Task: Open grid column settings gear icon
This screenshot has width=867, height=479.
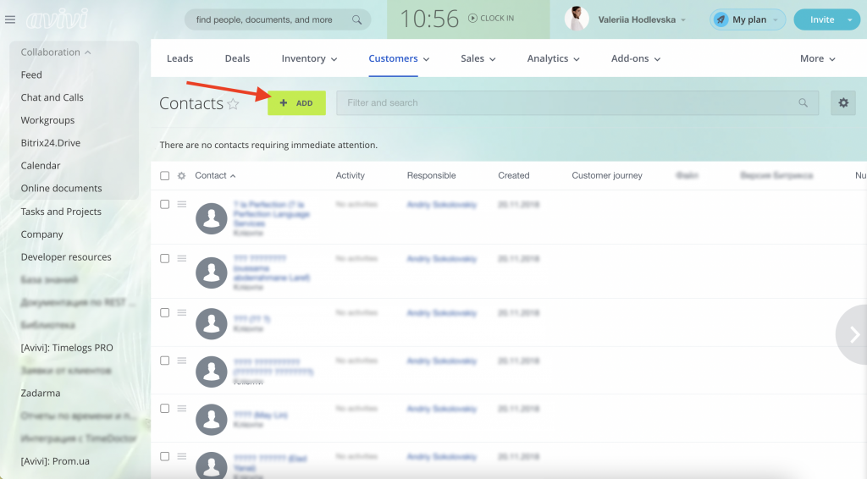Action: (x=181, y=176)
